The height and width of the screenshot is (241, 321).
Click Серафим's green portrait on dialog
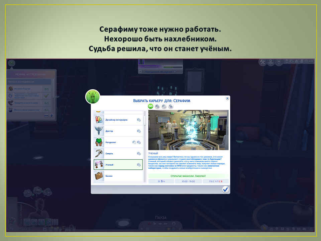[x=93, y=96]
